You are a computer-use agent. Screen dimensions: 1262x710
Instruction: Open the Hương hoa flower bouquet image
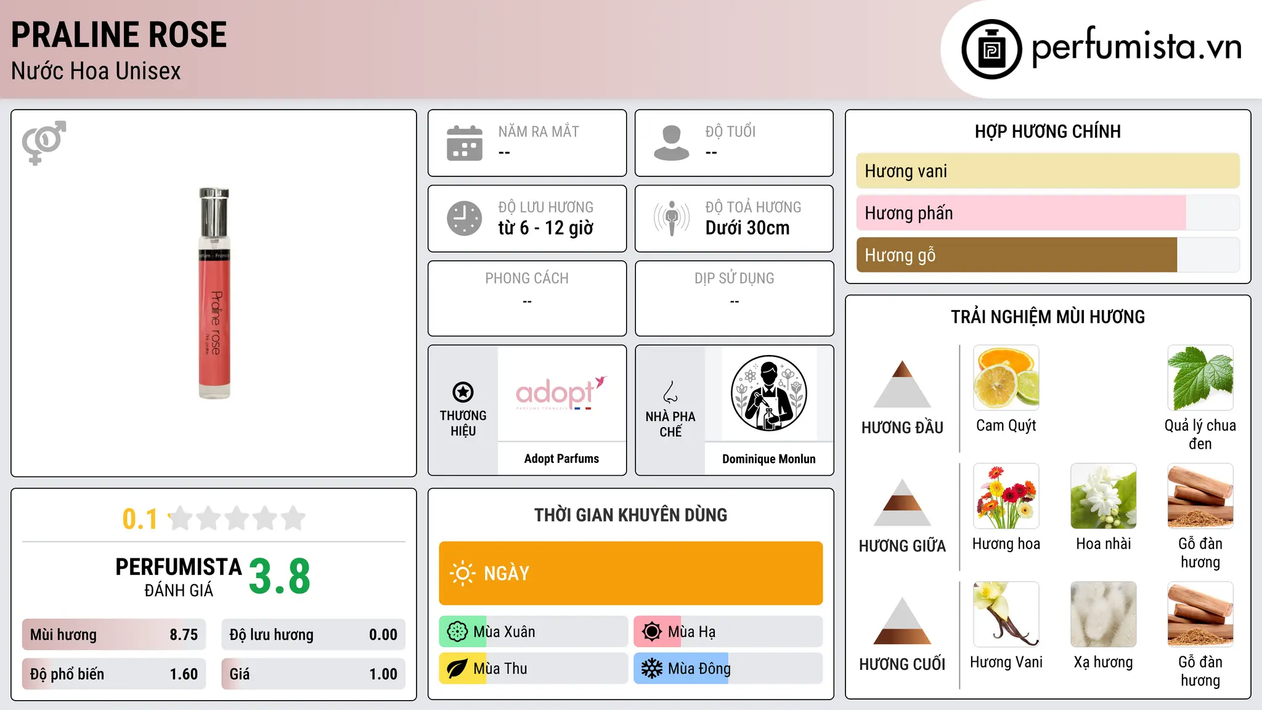tap(1006, 496)
